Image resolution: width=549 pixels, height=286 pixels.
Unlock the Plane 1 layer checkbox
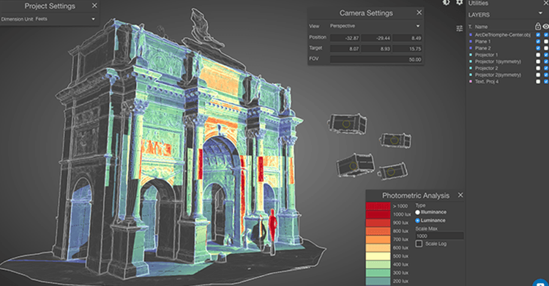[x=538, y=41]
